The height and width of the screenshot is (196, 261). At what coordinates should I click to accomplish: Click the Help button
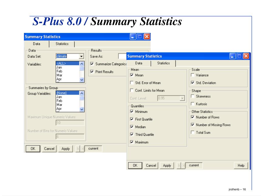click(241, 165)
